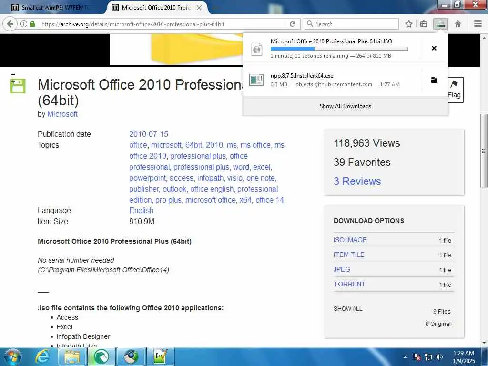Viewport: 488px width, 366px height.
Task: Click Show All Downloads
Action: [346, 106]
